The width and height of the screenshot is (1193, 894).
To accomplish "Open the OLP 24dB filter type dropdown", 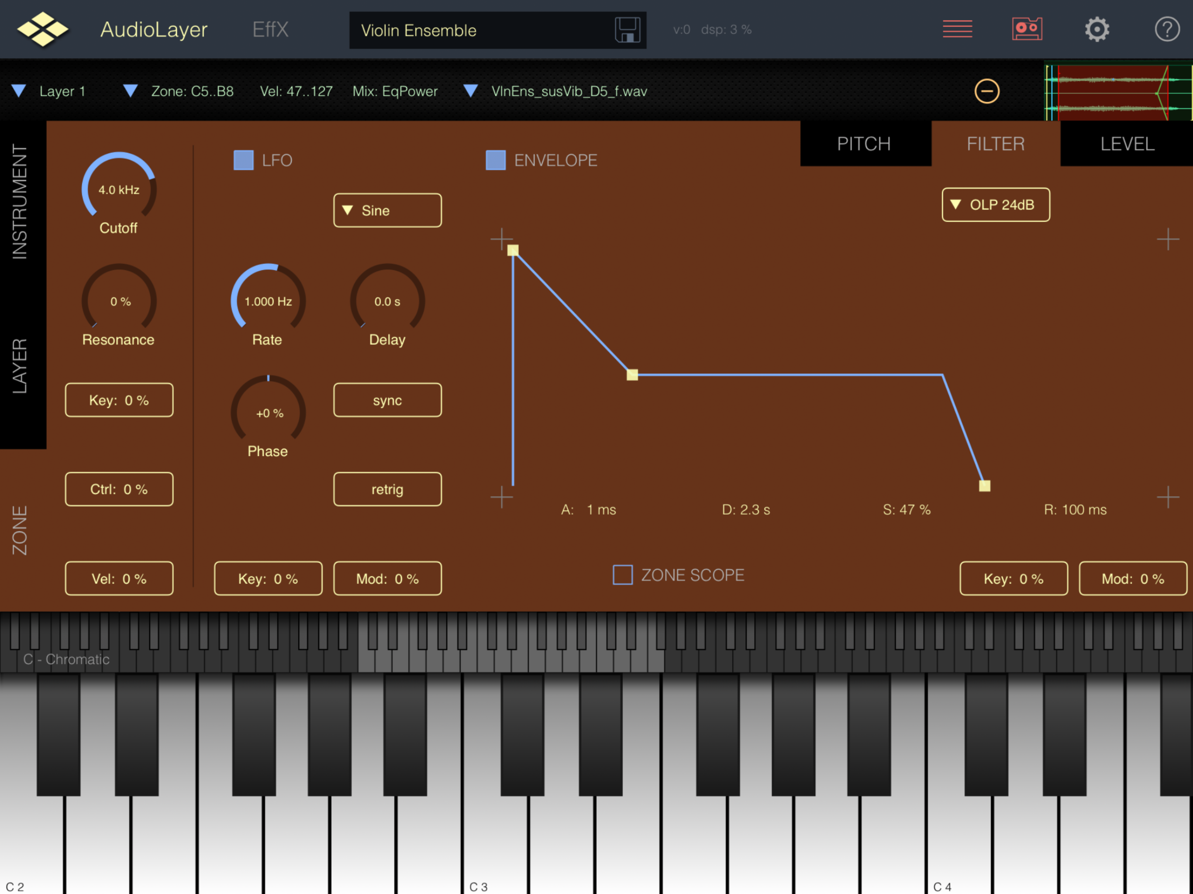I will tap(996, 205).
